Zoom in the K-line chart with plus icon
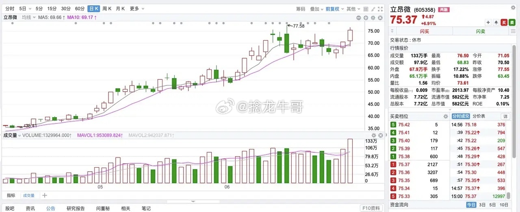 click(x=366, y=18)
